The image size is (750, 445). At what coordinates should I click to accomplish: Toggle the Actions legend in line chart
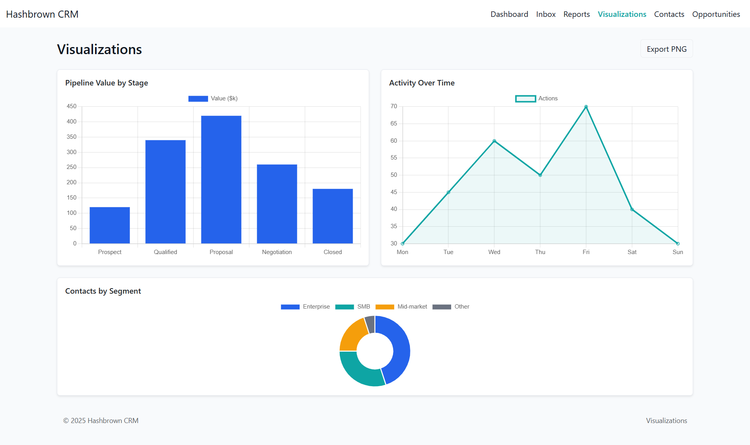(x=536, y=98)
